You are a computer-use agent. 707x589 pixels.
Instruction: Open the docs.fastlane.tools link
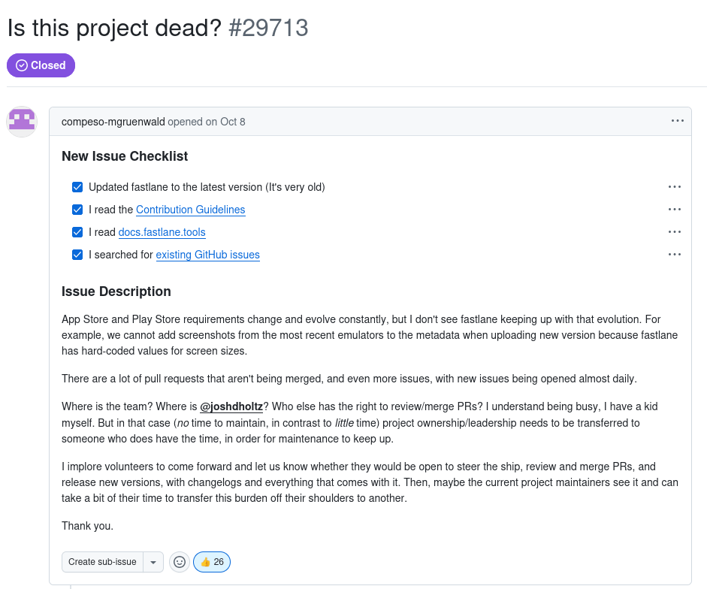162,232
